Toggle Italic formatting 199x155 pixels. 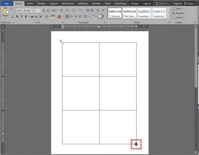coord(21,17)
